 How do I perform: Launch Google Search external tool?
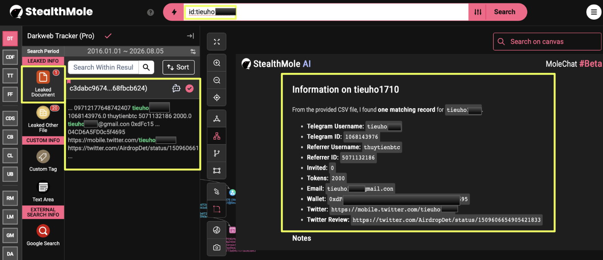(x=43, y=236)
